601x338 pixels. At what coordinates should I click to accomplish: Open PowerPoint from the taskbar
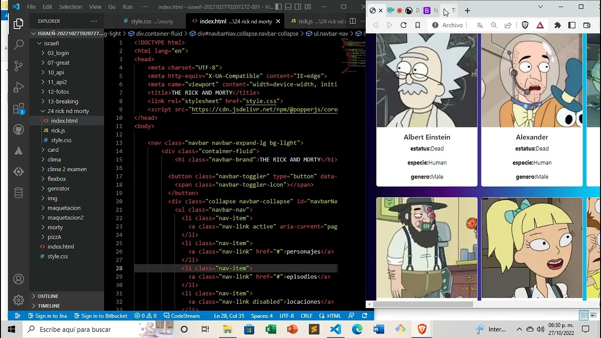(x=292, y=330)
